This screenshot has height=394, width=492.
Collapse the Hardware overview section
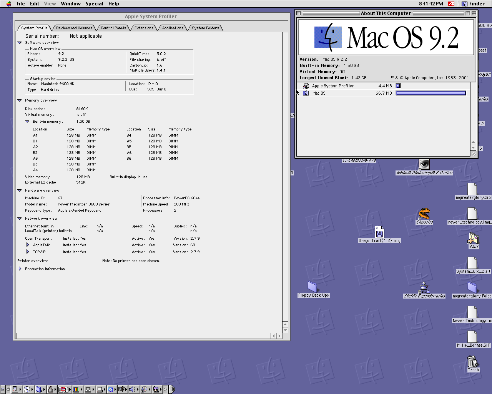(x=20, y=190)
